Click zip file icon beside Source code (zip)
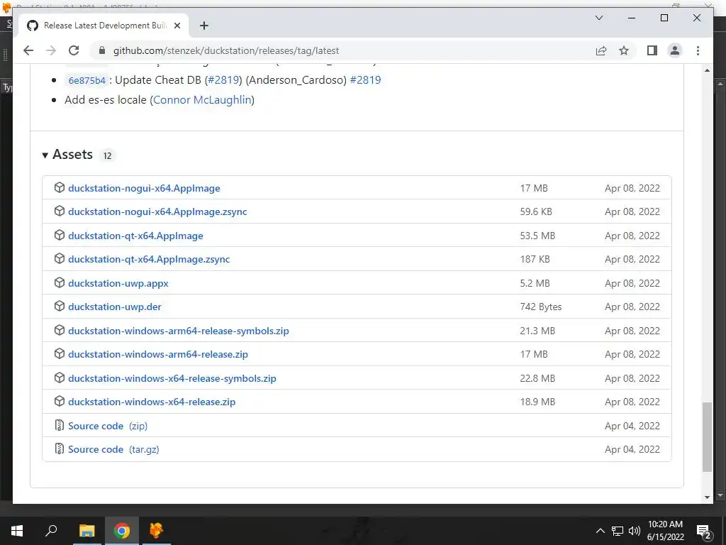Screen dimensions: 726x545 [60, 425]
